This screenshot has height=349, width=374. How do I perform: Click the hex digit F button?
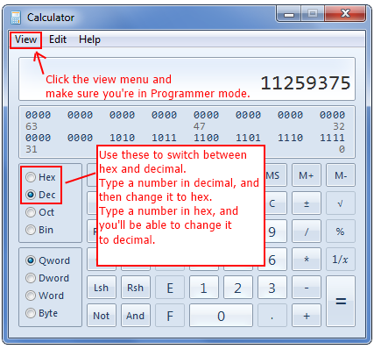(x=170, y=316)
